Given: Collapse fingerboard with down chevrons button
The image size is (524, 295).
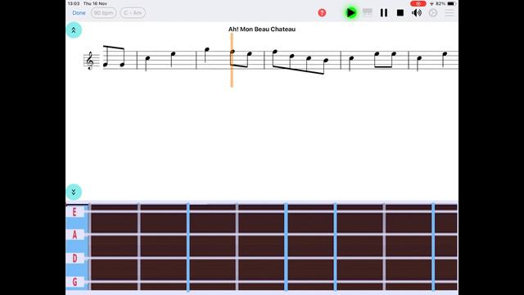Looking at the screenshot, I should (74, 192).
